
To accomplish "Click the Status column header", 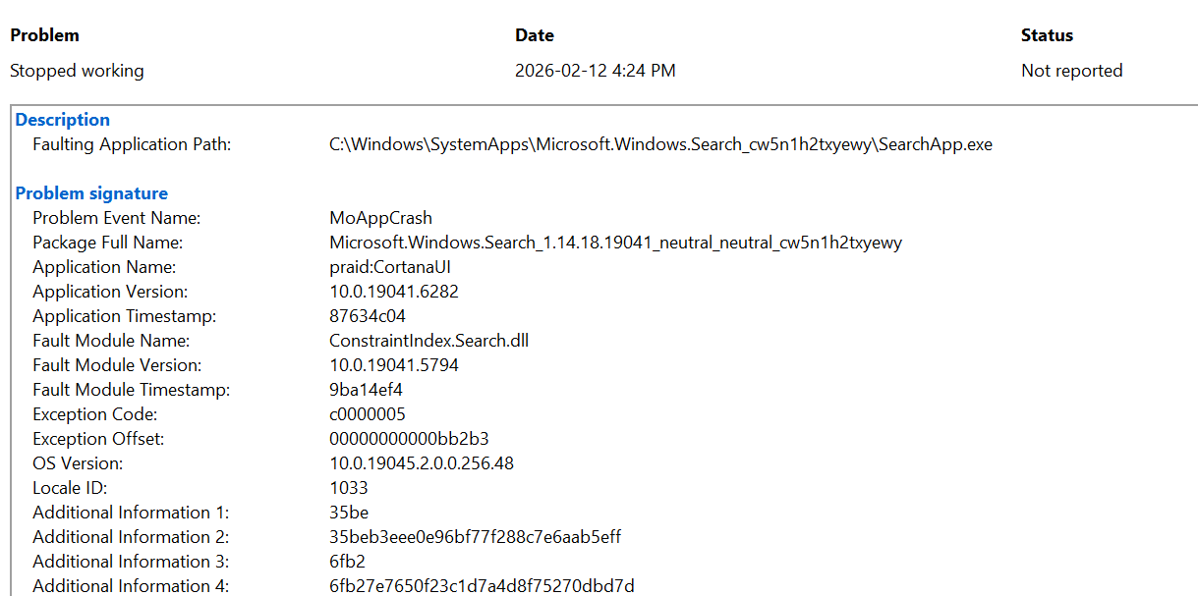I will 1047,35.
